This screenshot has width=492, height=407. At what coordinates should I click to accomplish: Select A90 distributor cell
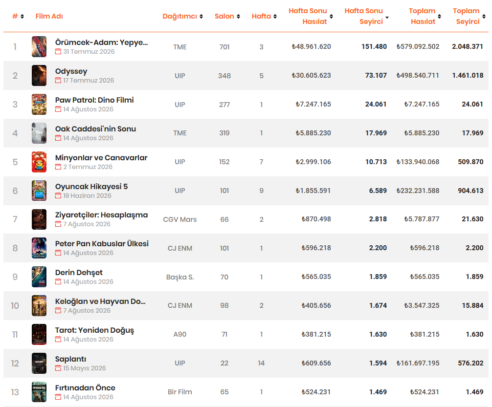point(180,334)
